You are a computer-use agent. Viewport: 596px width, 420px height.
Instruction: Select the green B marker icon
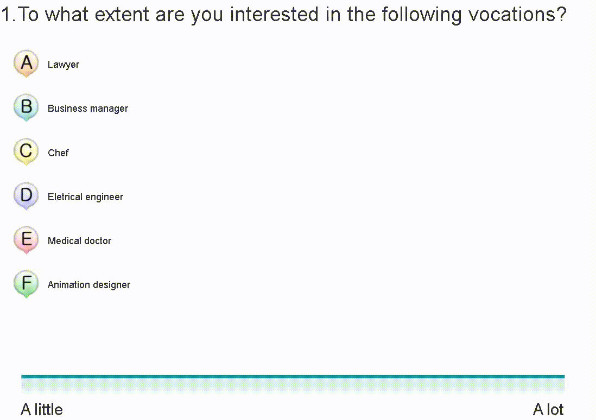pos(26,107)
